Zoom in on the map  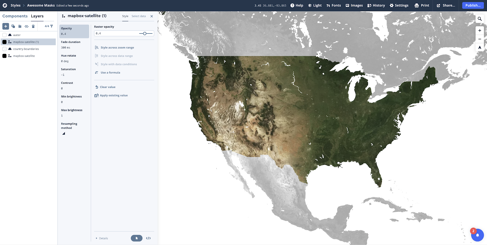click(480, 30)
